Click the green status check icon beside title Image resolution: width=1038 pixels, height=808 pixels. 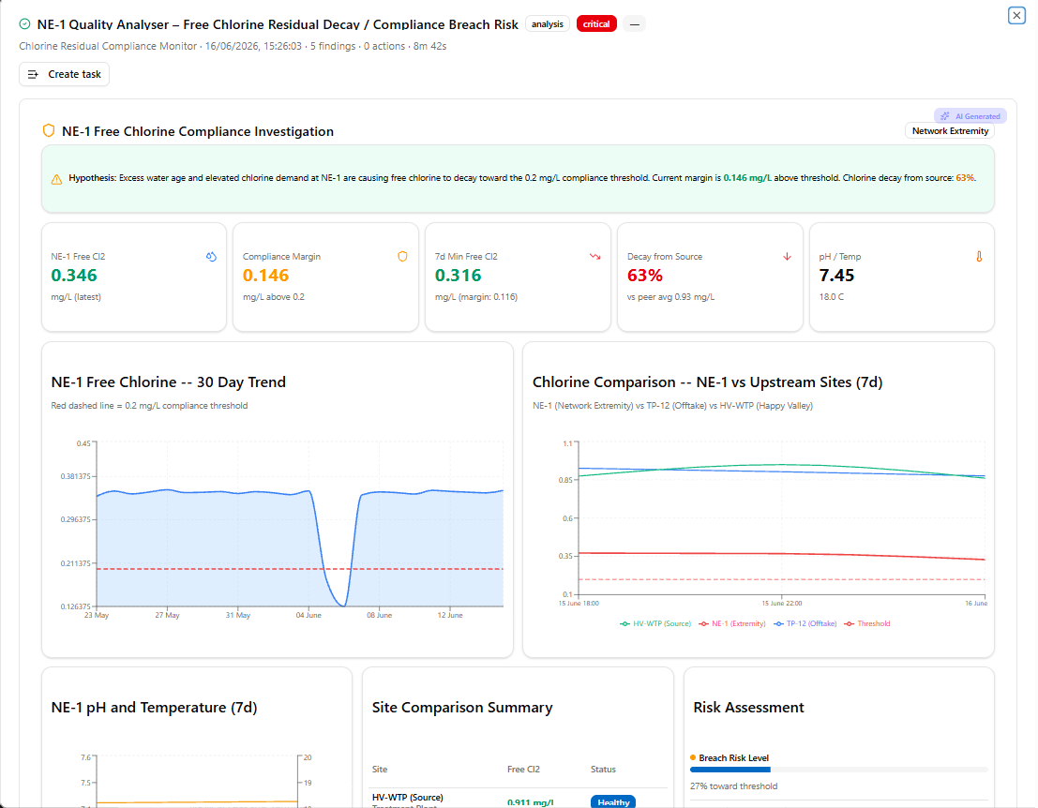pos(24,24)
